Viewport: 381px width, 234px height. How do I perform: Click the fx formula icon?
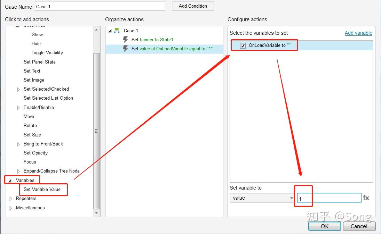(x=366, y=198)
